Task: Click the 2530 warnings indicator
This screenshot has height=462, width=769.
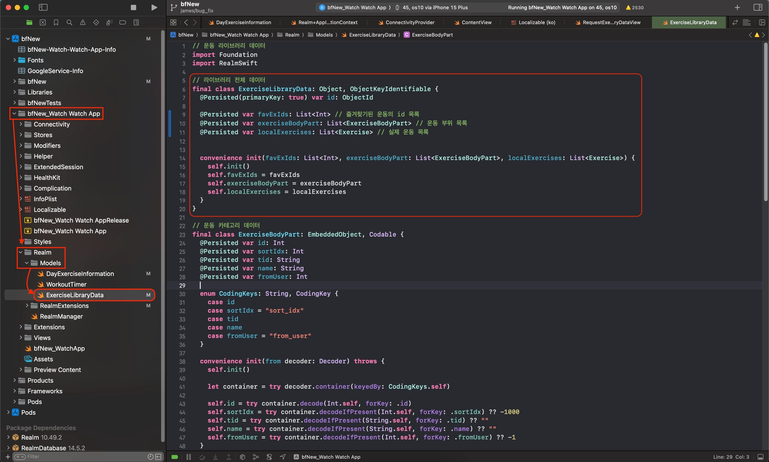Action: (635, 8)
